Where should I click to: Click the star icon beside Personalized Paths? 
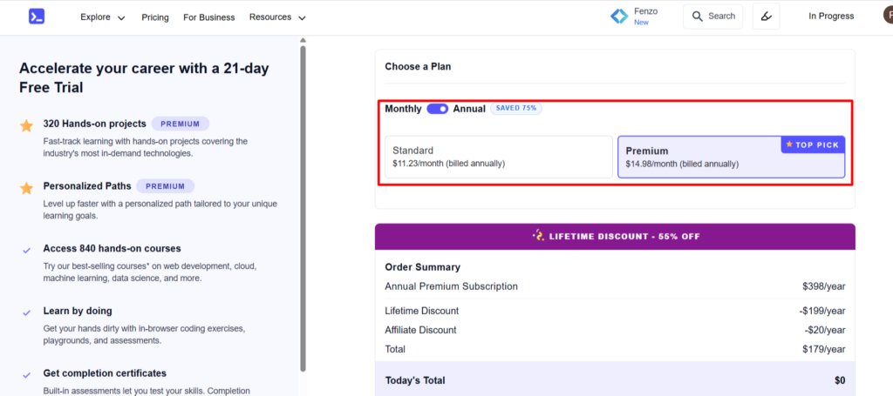(x=27, y=187)
